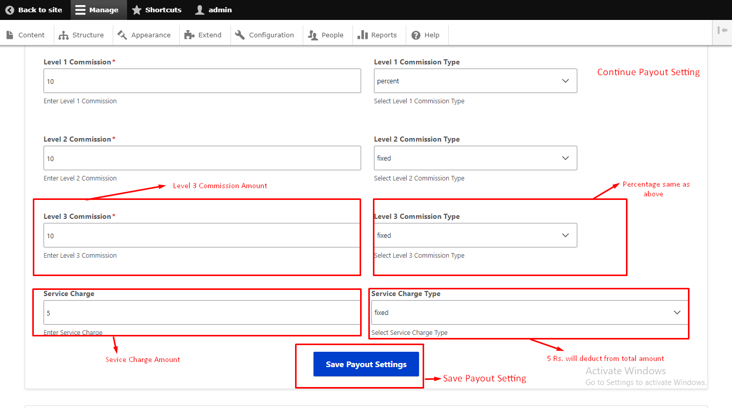Click the Save Payout Settings button

[x=366, y=364]
